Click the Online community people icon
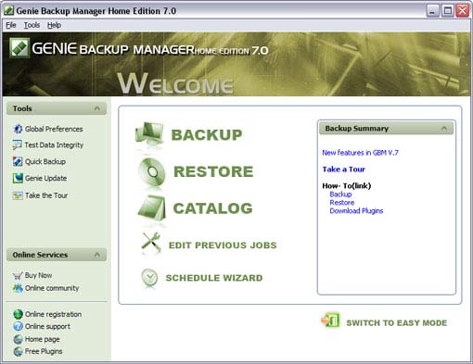The width and height of the screenshot is (473, 364). (18, 288)
